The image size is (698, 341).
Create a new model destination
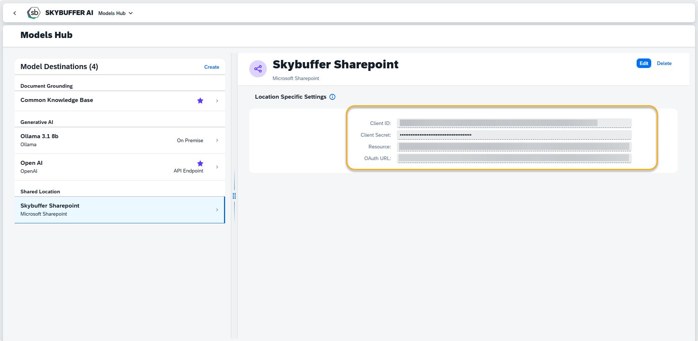[212, 67]
